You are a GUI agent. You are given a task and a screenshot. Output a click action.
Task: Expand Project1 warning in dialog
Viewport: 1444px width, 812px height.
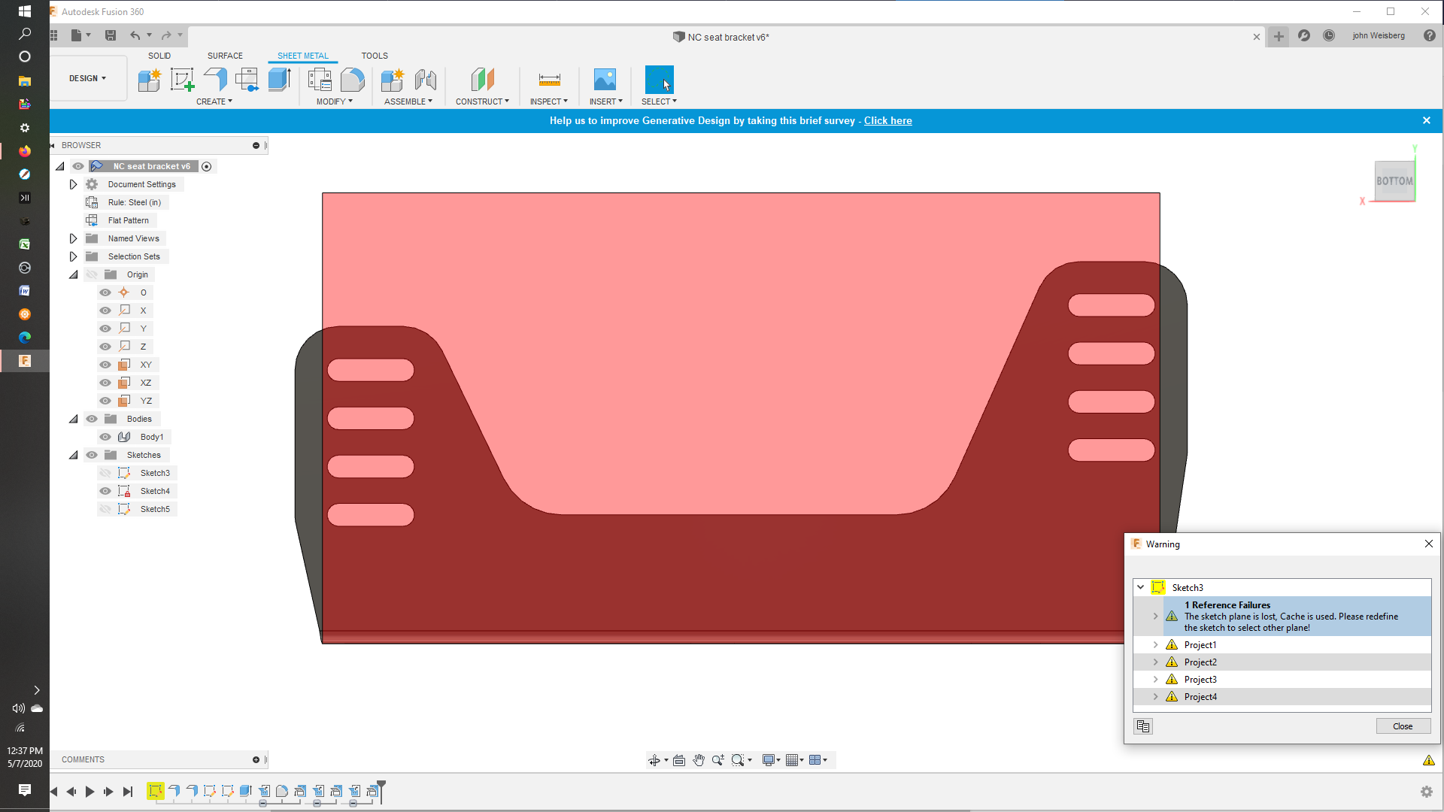pos(1155,644)
